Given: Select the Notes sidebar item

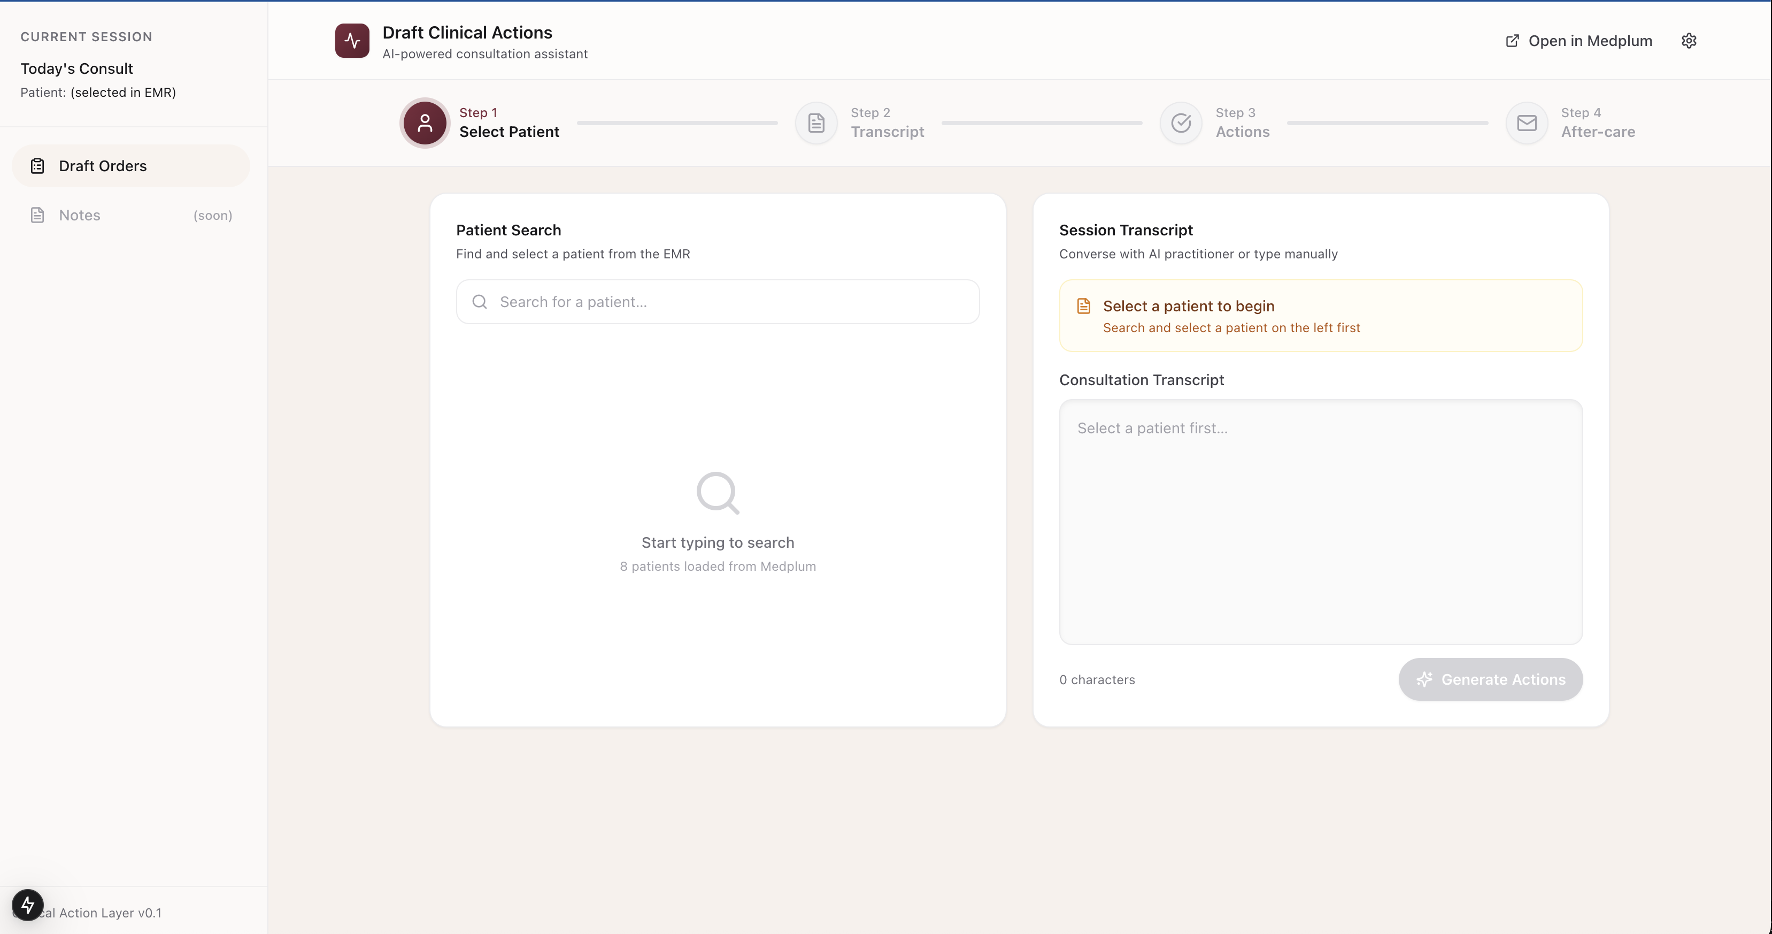Looking at the screenshot, I should tap(80, 216).
